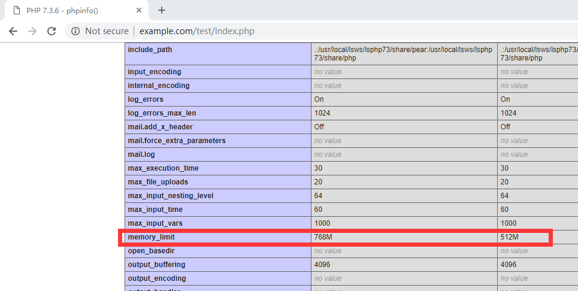Select the max_execution_time directive name
578x291 pixels.
(x=164, y=168)
